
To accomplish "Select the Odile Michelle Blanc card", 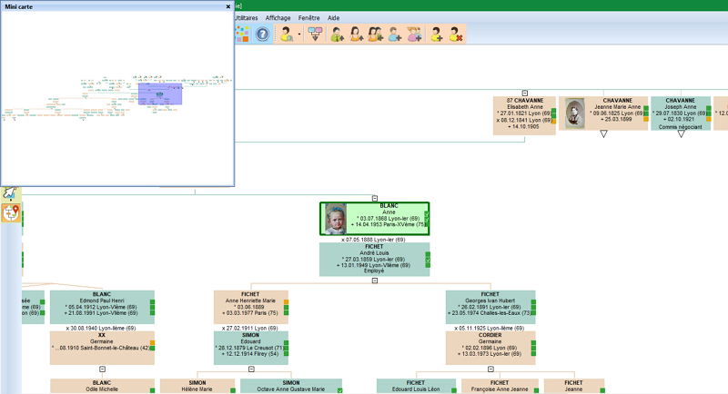I will tap(102, 386).
